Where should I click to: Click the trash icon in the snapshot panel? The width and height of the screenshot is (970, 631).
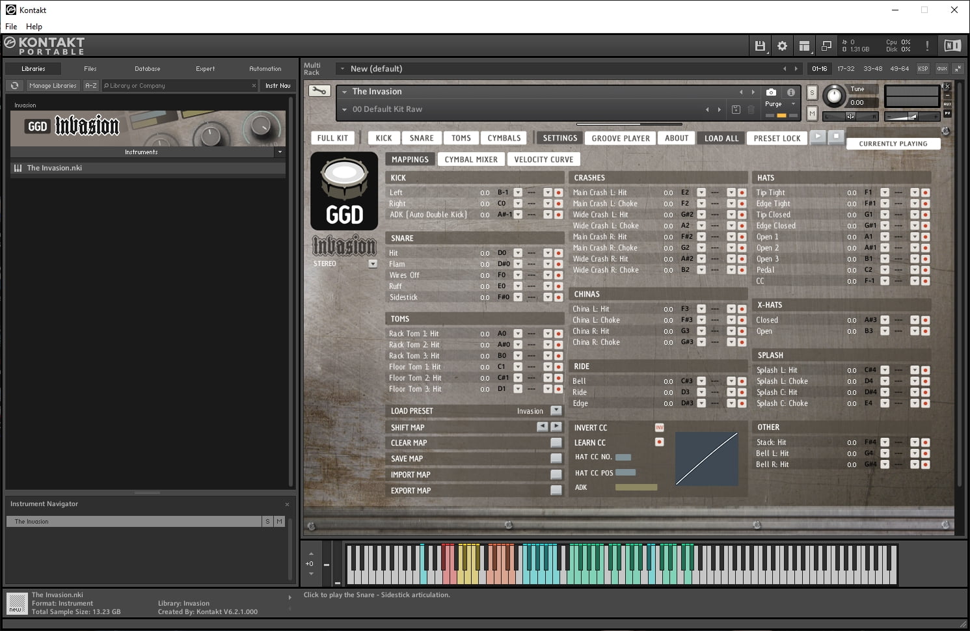(x=751, y=109)
